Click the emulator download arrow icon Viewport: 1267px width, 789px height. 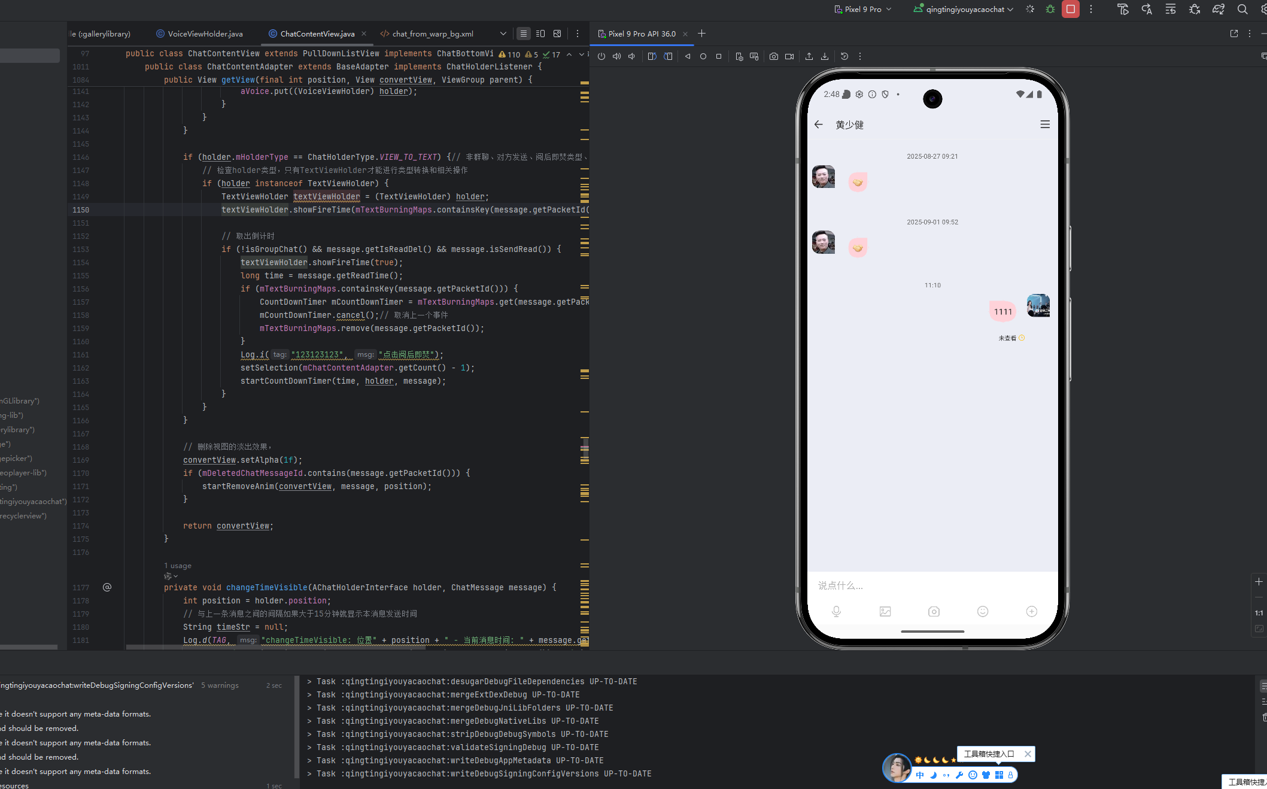pyautogui.click(x=825, y=56)
